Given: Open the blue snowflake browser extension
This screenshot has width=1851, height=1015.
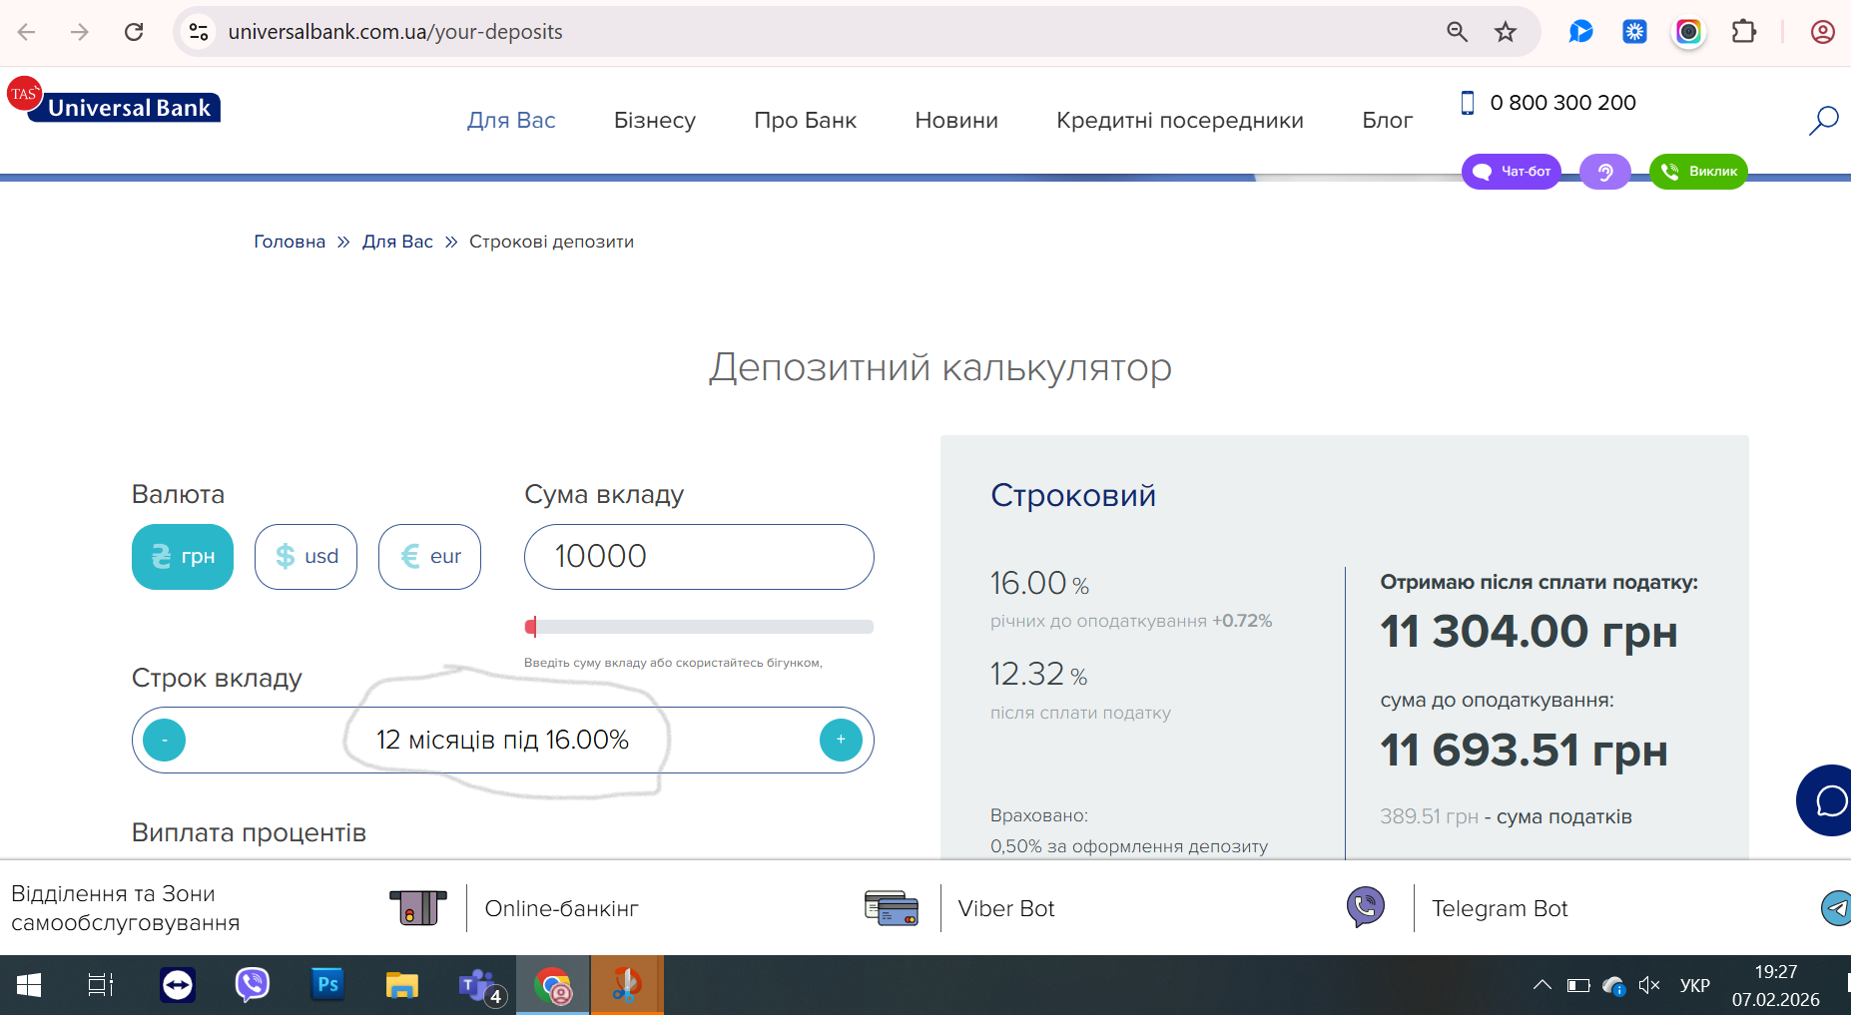Looking at the screenshot, I should [x=1634, y=32].
